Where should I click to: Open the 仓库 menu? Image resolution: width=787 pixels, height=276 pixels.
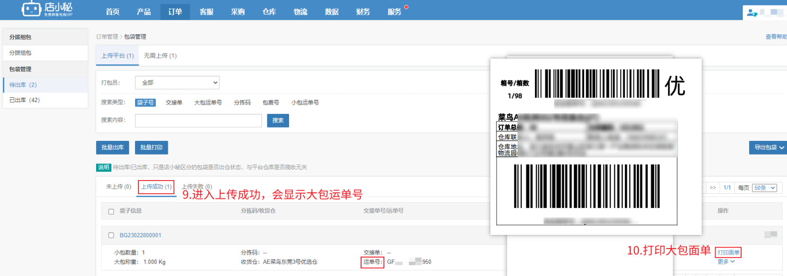coord(269,12)
